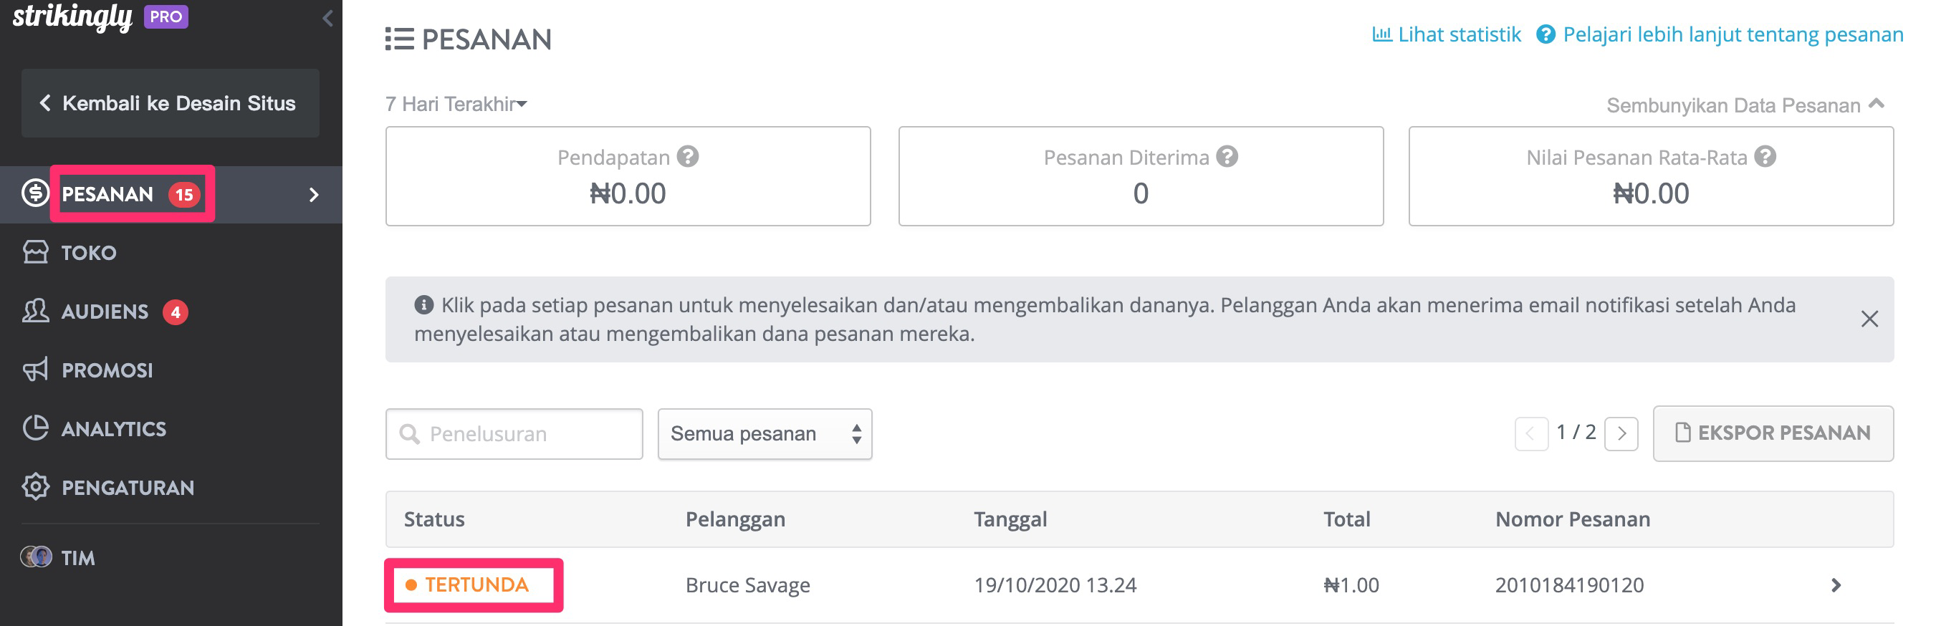
Task: Click the Nomor Pesanan column header
Action: (1572, 519)
